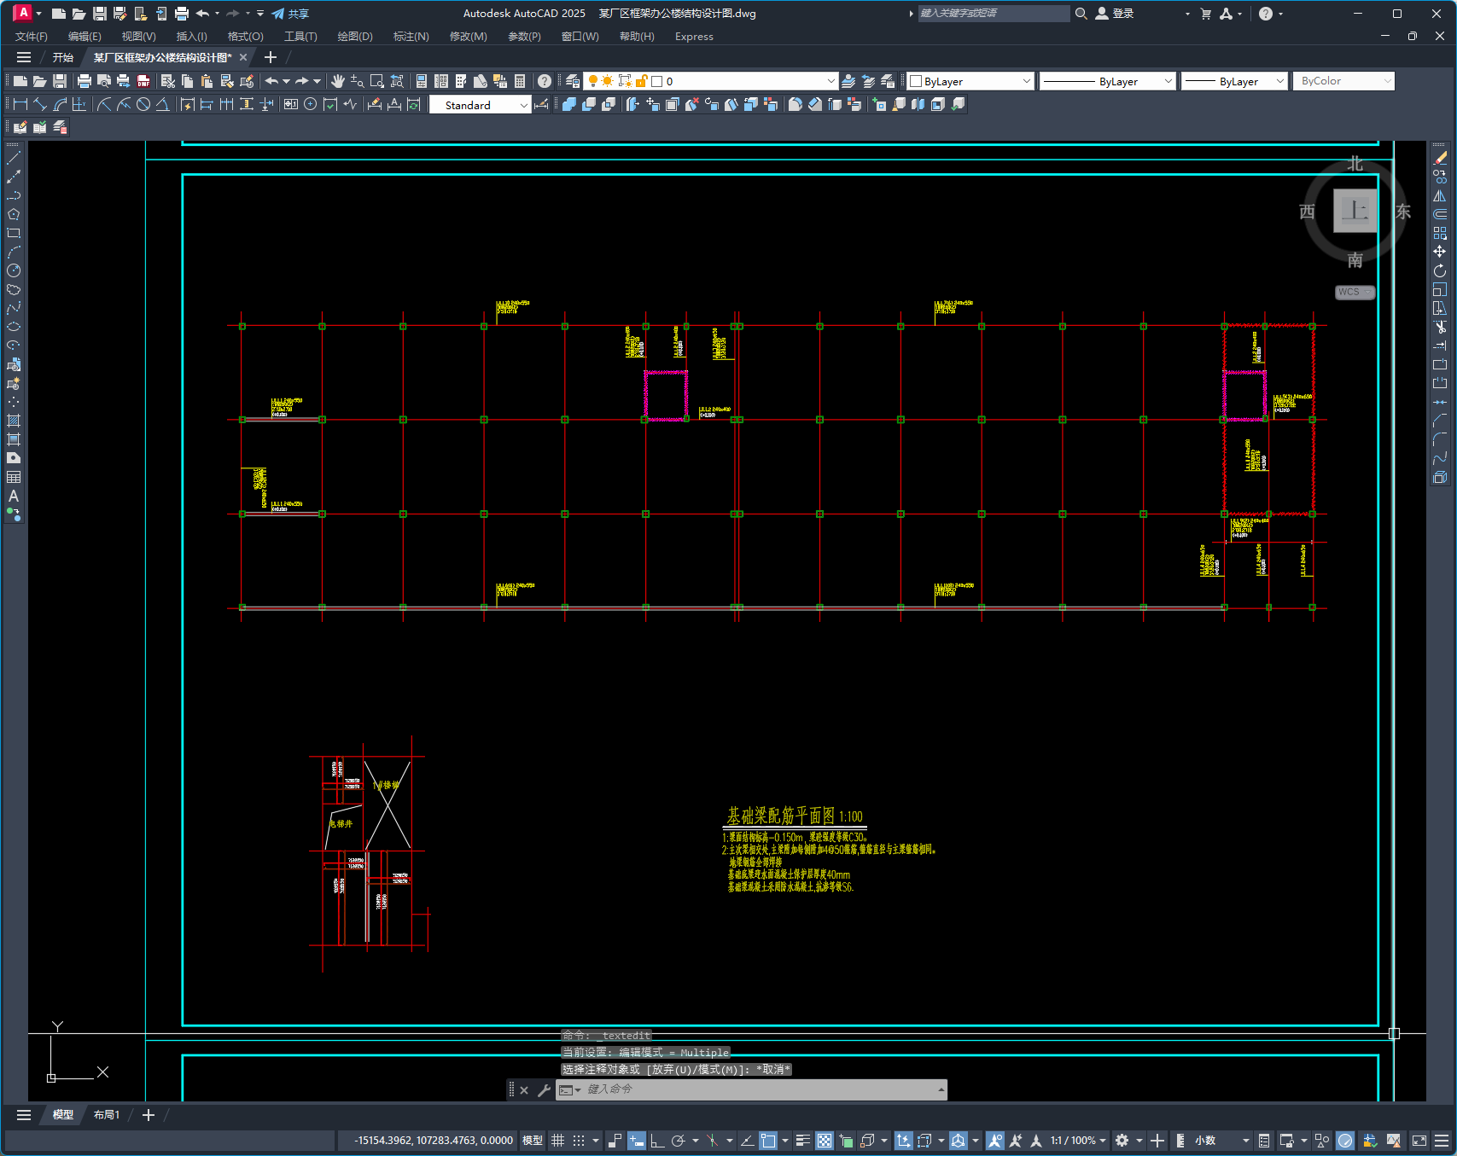Click Make Object's Layer Current icon
Image resolution: width=1457 pixels, height=1156 pixels.
(848, 81)
